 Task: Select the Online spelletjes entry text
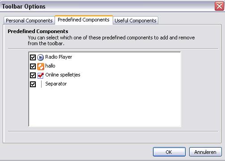click(63, 75)
